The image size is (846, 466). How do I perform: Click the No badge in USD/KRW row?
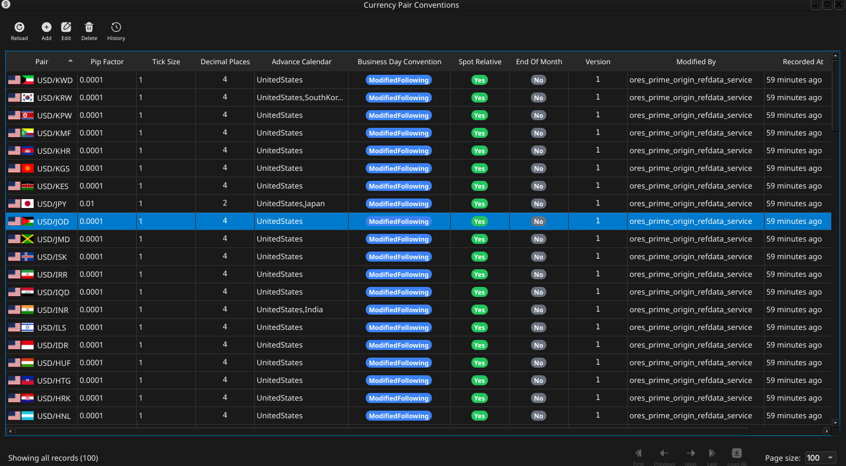(539, 98)
